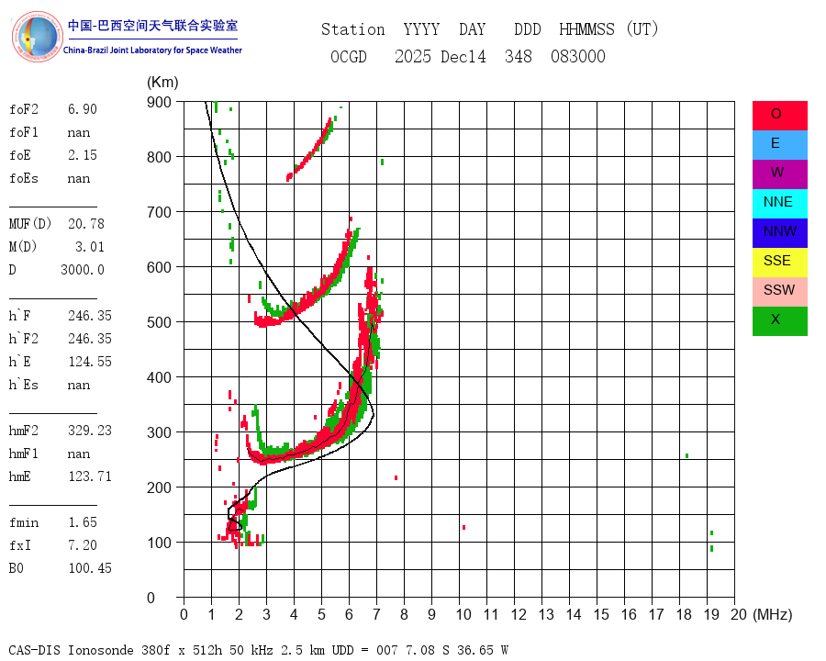Click the 15 tick on the frequency axis

pos(601,614)
